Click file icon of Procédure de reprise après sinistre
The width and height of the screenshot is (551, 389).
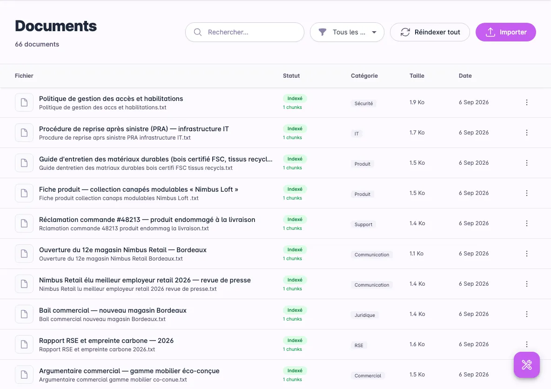click(x=24, y=133)
